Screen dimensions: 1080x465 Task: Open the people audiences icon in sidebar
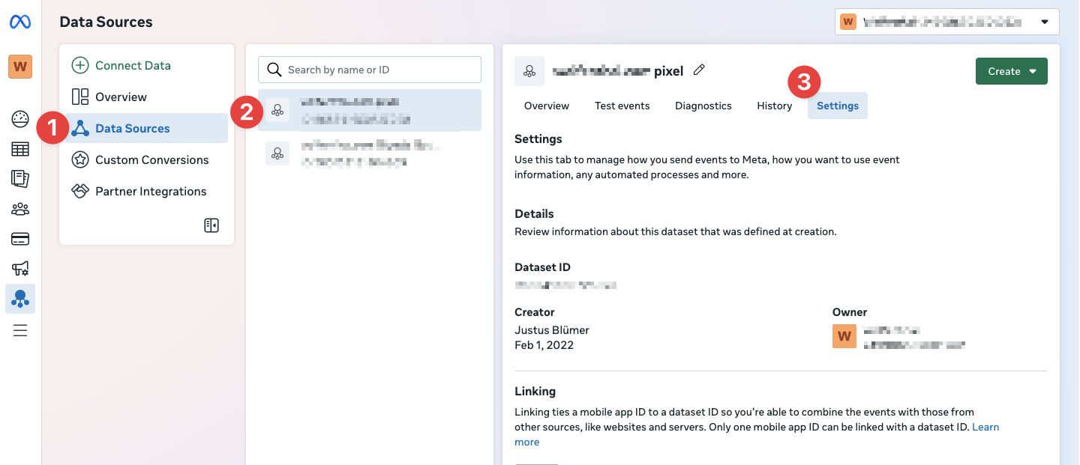[x=20, y=209]
